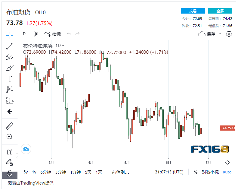Screen dimensions: 238x190
Task: Open the candlestick chart style dropdown
Action: click(36, 34)
